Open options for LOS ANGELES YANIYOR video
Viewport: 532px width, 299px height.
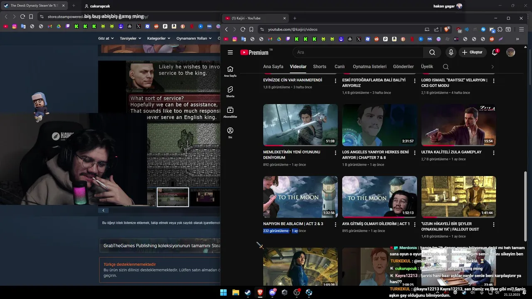coord(414,153)
